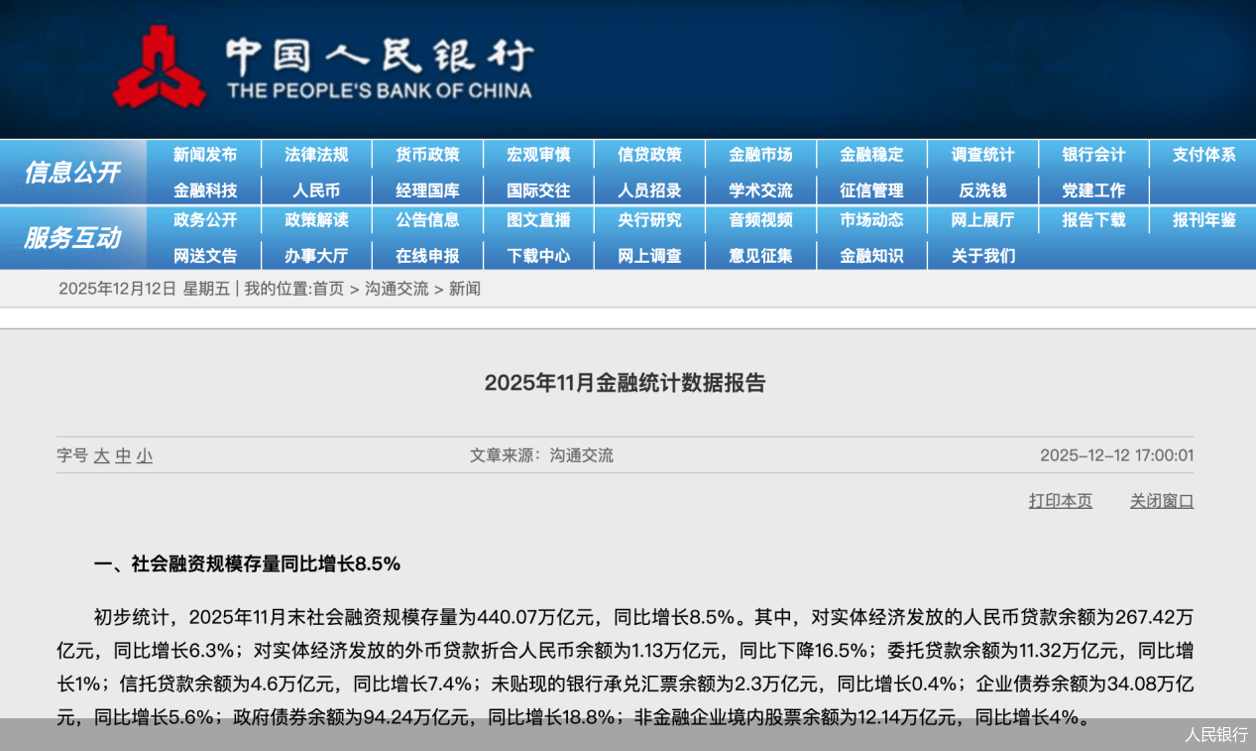
Task: Click the 沟通交流 breadcrumb link
Action: pyautogui.click(x=398, y=289)
